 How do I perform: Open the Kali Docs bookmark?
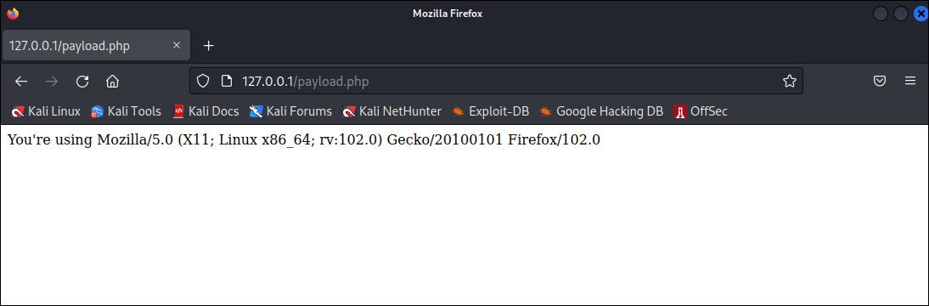[206, 110]
